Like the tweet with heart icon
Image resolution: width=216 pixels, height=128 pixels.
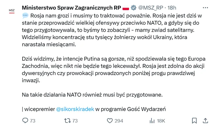110,121
